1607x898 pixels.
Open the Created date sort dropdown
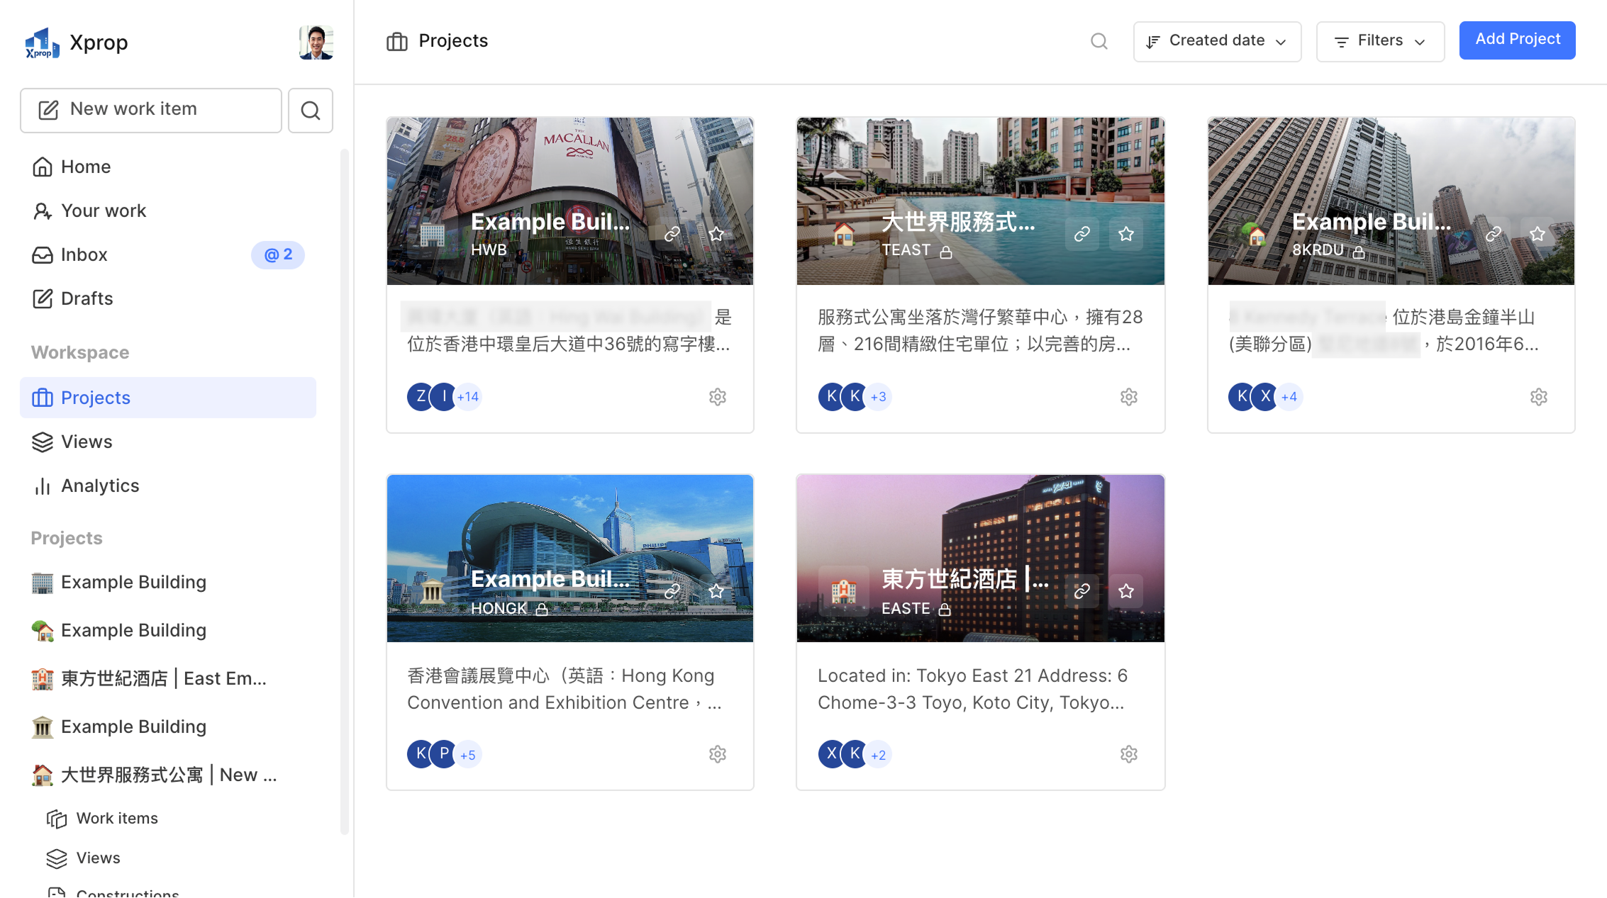[x=1217, y=41]
